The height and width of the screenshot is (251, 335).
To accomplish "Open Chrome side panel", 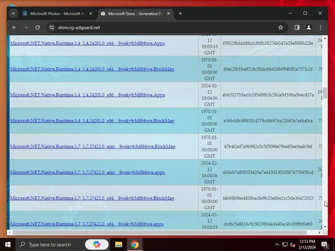I will tap(297, 27).
